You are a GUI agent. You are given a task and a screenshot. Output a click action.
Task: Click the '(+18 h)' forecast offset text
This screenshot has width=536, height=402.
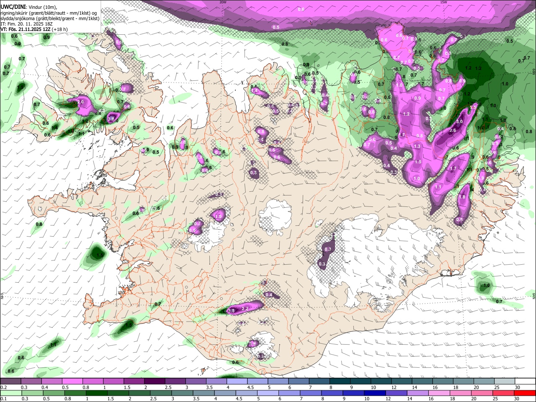(x=59, y=29)
